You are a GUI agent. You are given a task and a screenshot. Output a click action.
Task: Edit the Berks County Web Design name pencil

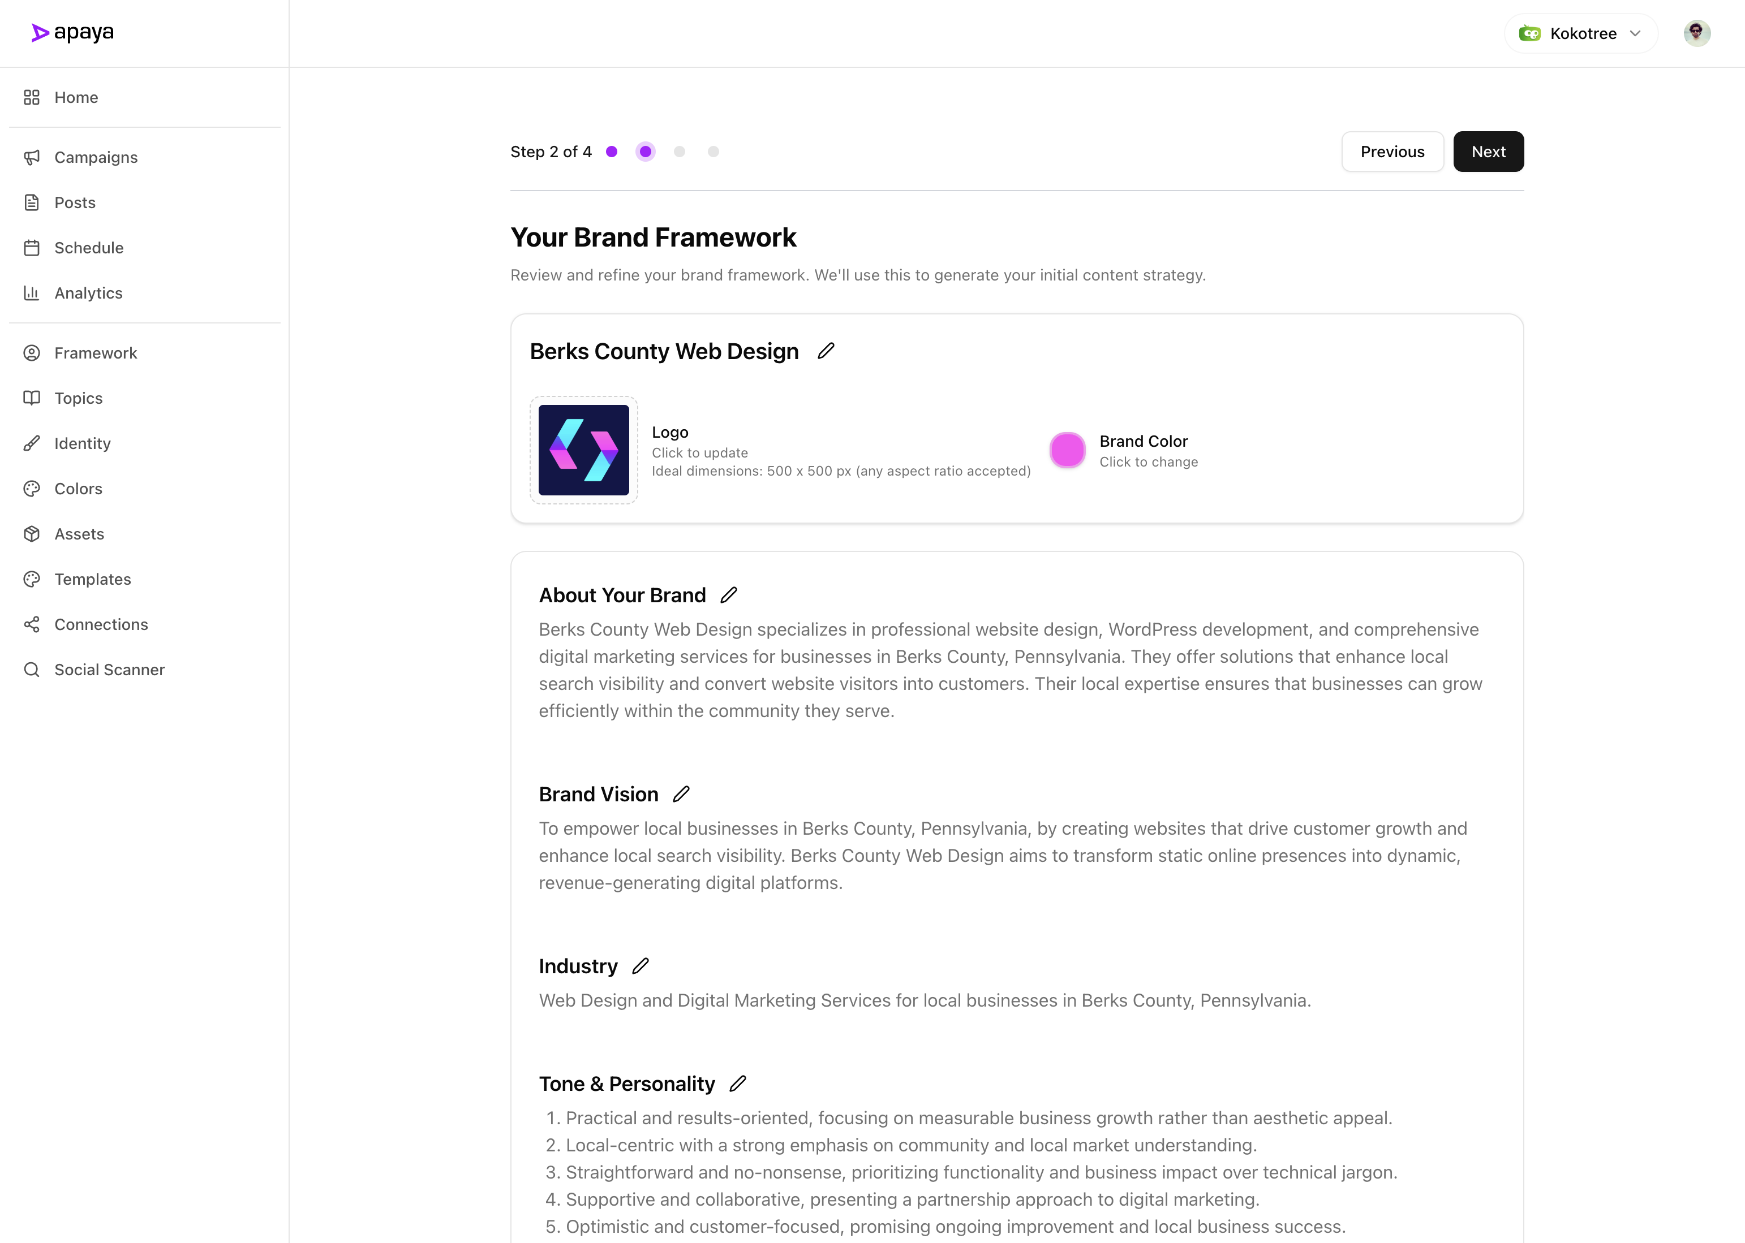826,351
